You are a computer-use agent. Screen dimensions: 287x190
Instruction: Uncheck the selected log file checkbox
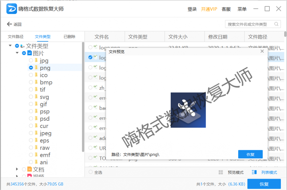[90, 57]
